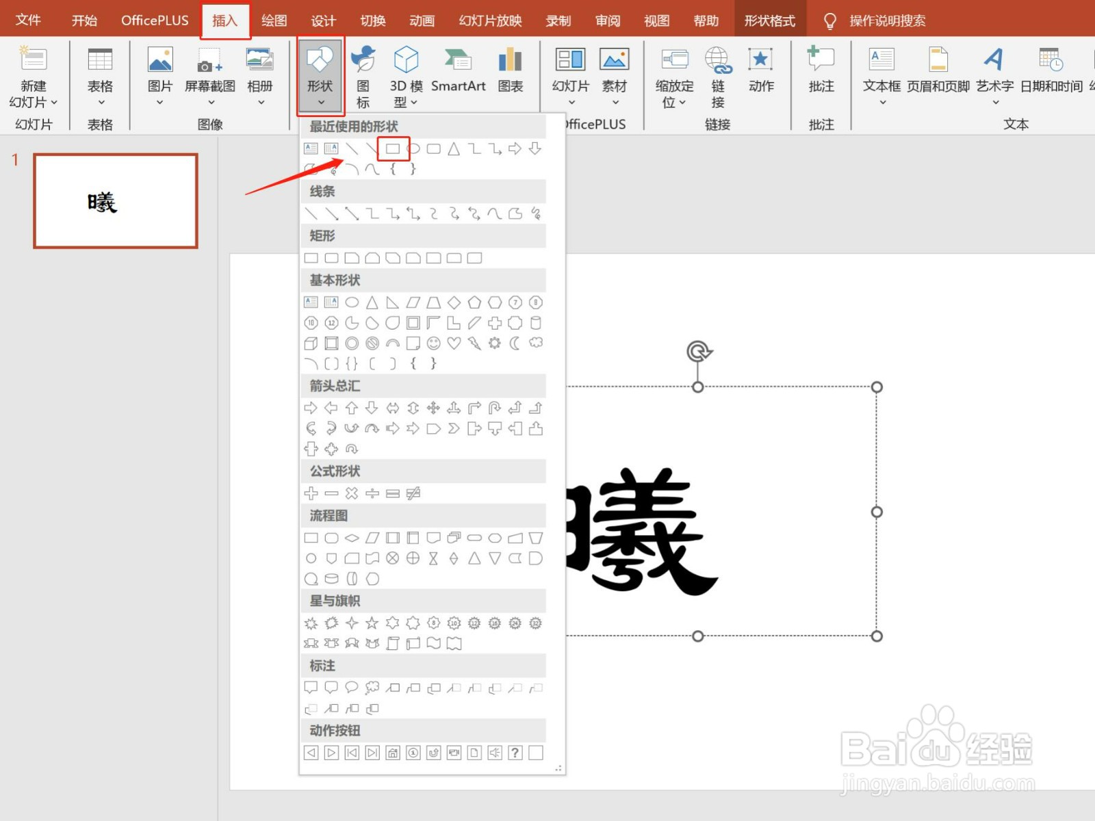Click the 动作 button
The image size is (1095, 821).
(761, 68)
